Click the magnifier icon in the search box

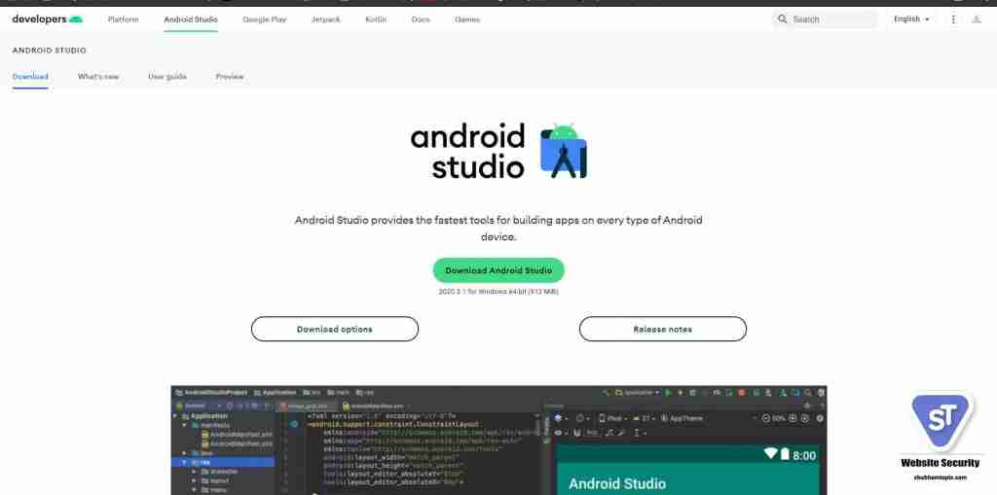pyautogui.click(x=782, y=19)
